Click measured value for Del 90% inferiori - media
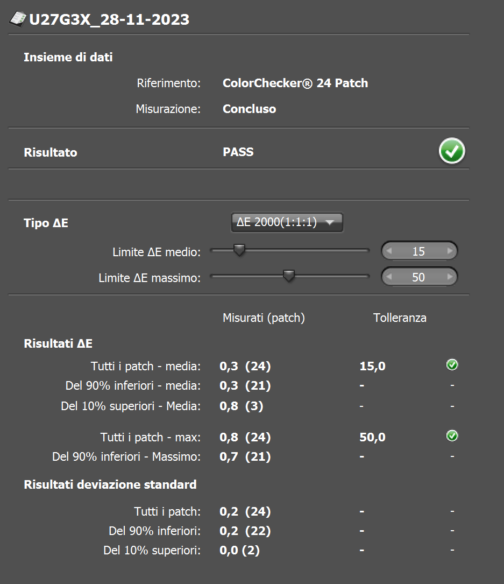The image size is (504, 584). [245, 385]
